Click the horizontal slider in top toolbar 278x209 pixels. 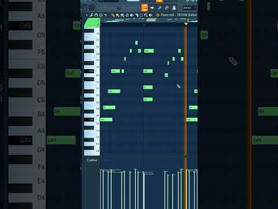119,8
